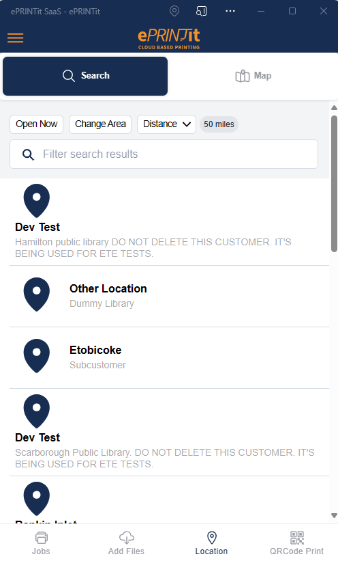Switch to the Map tab
The image size is (338, 561).
(x=253, y=76)
